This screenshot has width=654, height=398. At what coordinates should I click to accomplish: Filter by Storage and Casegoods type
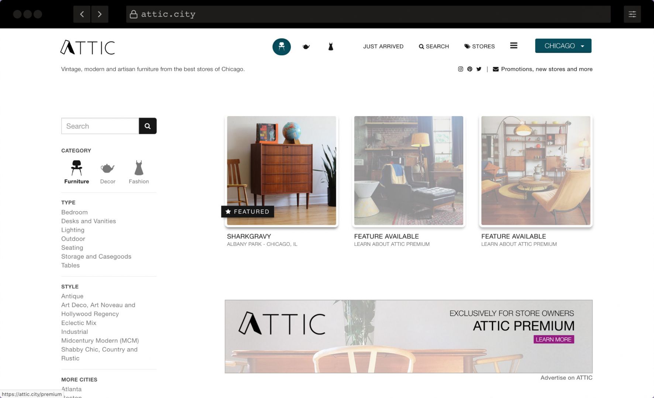(x=96, y=256)
